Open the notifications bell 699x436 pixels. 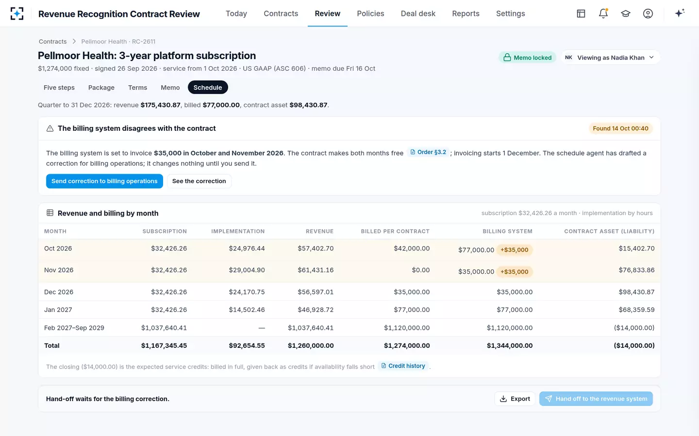603,14
